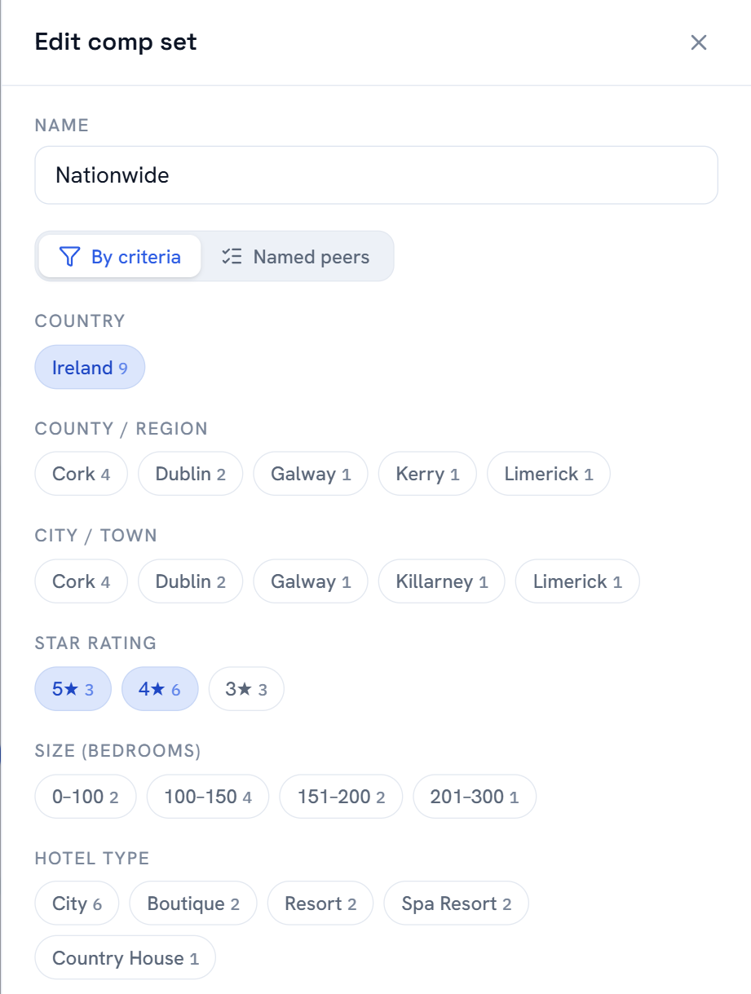
Task: Close the Edit comp set panel
Action: point(698,42)
